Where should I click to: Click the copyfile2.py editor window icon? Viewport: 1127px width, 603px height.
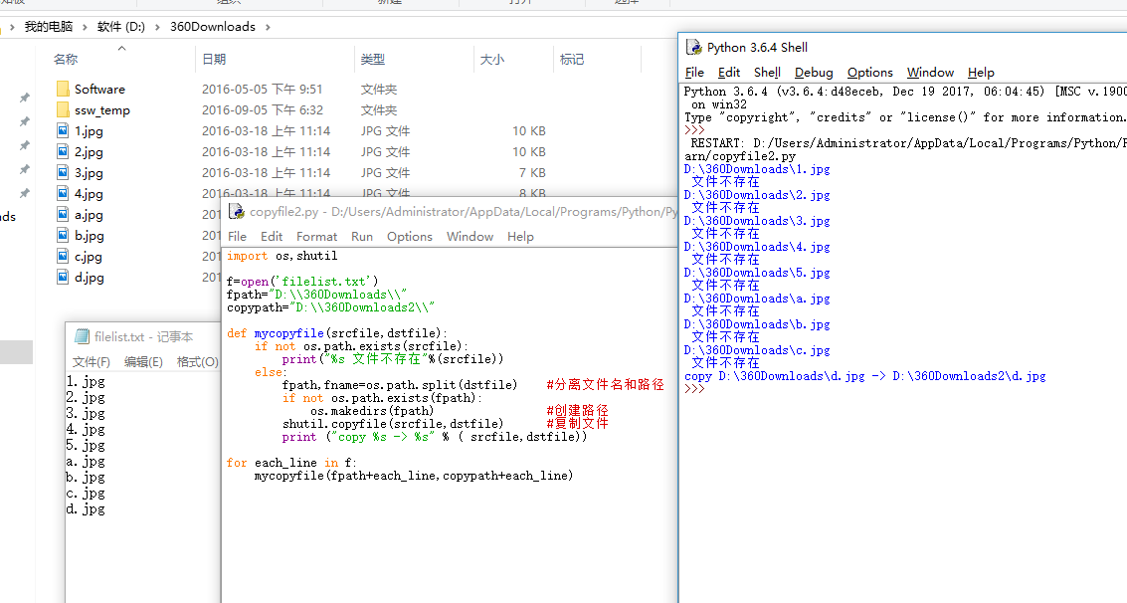click(x=236, y=211)
